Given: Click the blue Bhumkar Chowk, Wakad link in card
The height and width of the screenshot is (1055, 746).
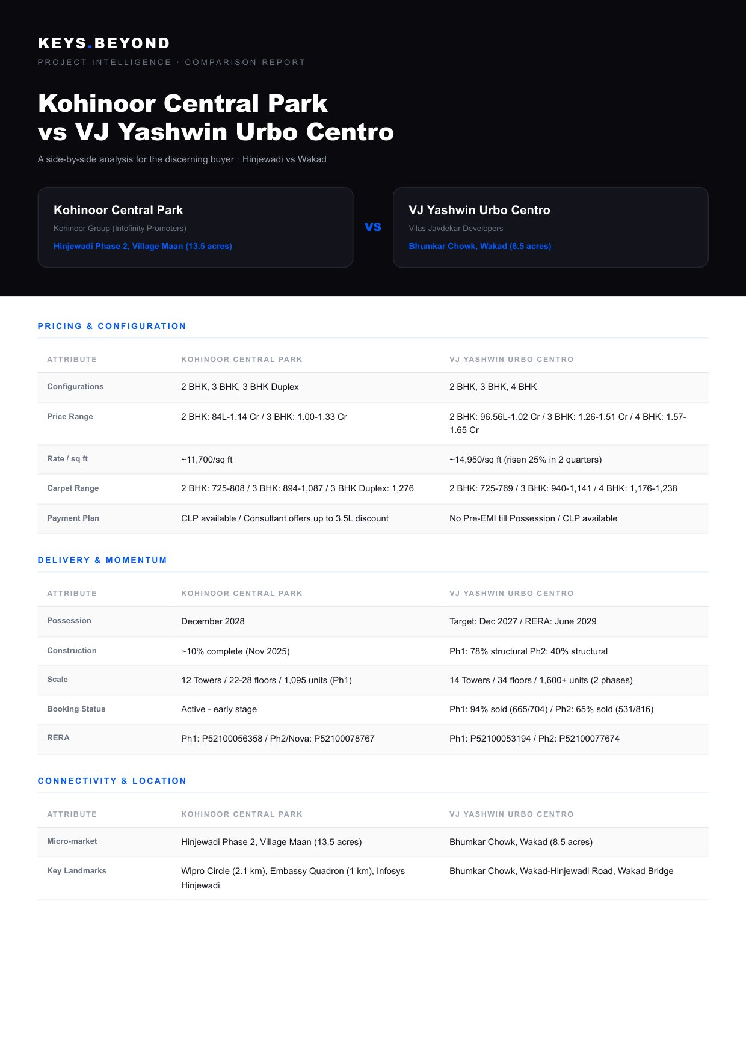Looking at the screenshot, I should click(x=480, y=246).
